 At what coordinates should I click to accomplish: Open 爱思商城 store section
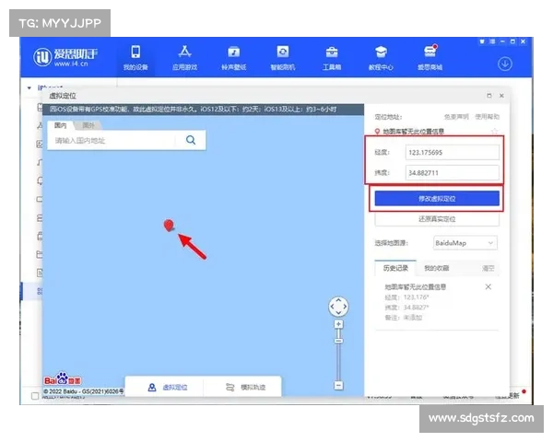coord(429,58)
